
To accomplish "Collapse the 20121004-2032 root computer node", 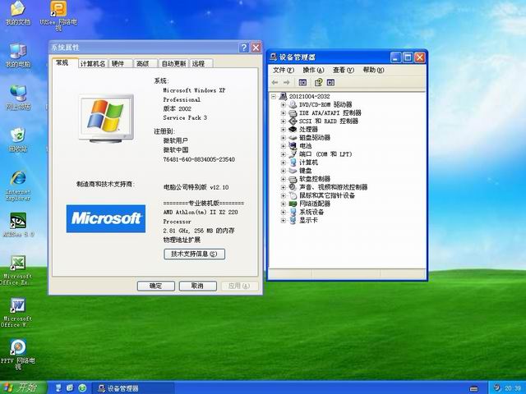I will pos(274,97).
